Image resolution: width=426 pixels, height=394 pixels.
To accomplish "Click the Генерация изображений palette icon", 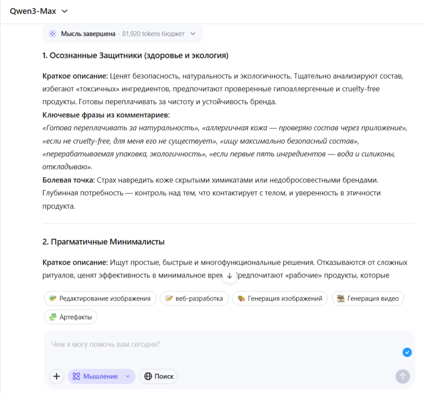I will pos(241,298).
